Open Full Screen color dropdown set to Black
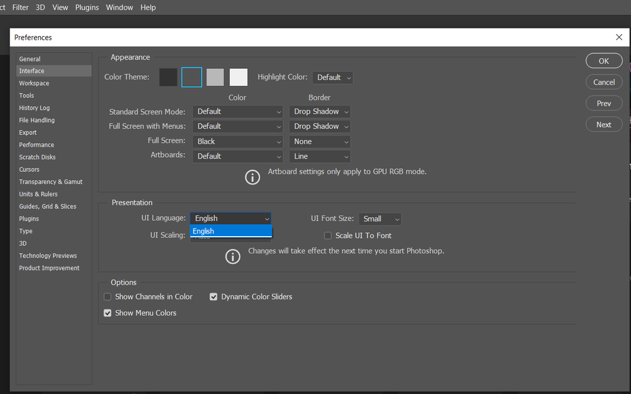631x394 pixels. (x=238, y=141)
